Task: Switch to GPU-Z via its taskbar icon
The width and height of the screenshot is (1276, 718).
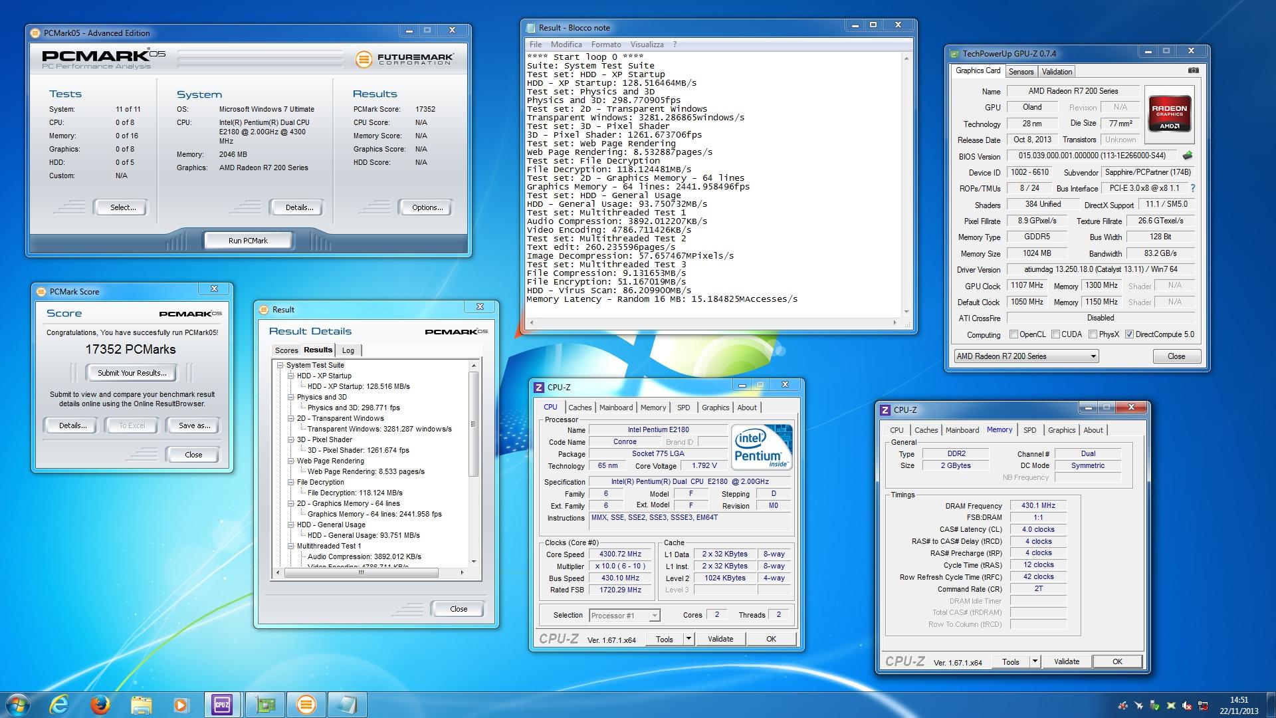Action: [265, 705]
